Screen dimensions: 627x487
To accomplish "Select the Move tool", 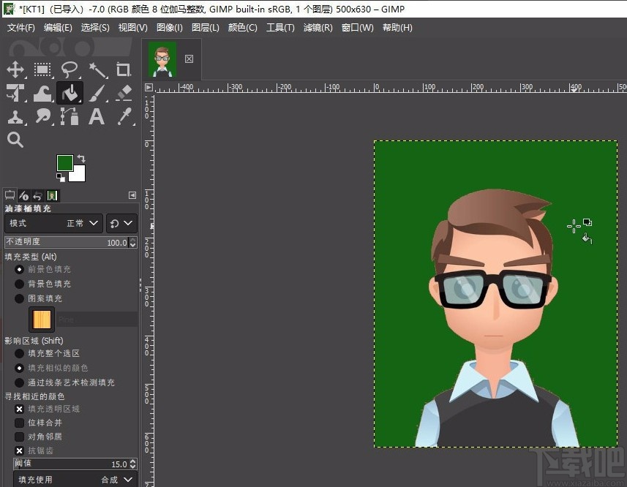I will [15, 70].
